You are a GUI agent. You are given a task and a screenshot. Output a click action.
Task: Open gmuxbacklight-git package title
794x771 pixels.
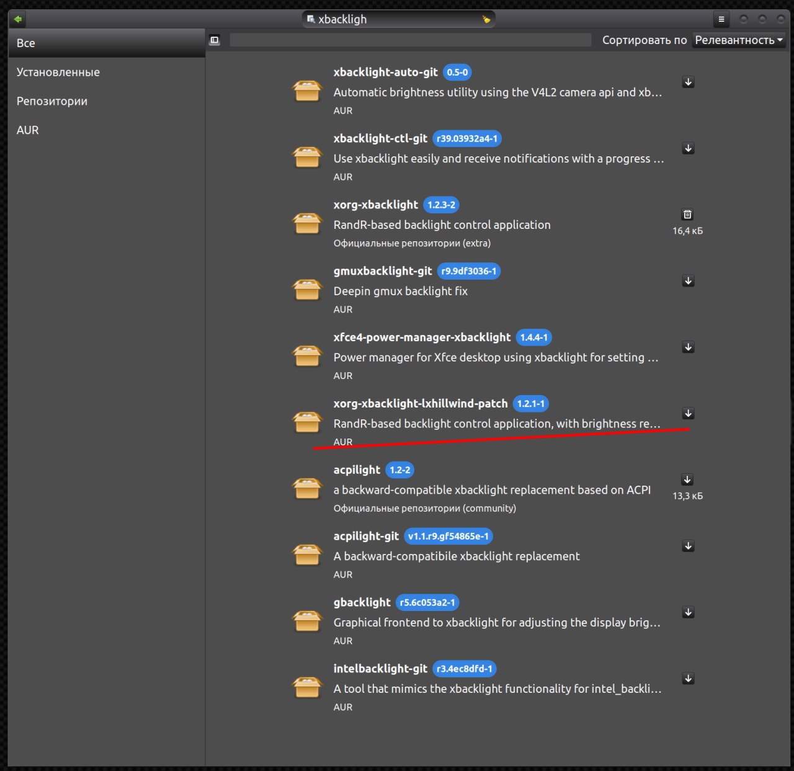click(383, 271)
